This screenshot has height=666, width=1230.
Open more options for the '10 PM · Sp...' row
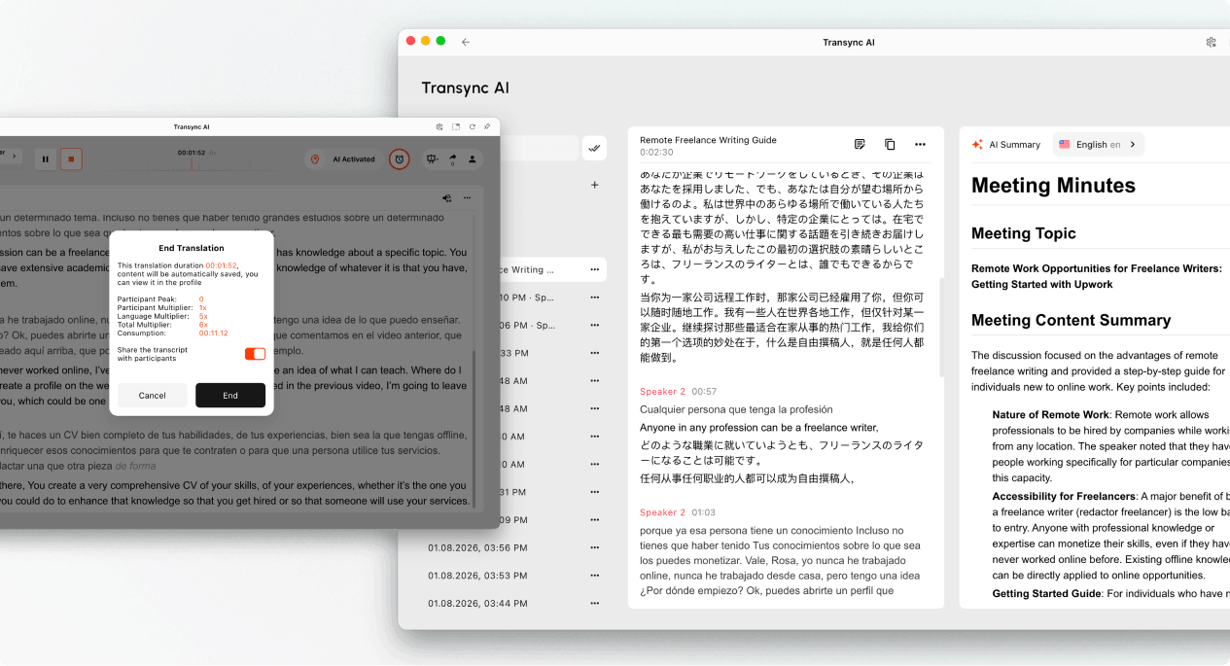tap(594, 298)
